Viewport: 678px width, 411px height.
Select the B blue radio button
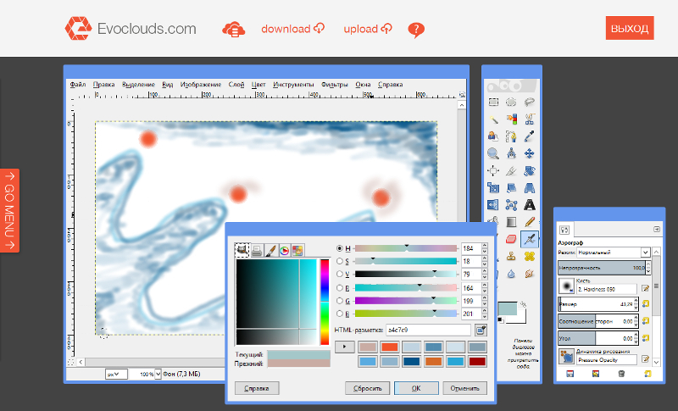[340, 314]
